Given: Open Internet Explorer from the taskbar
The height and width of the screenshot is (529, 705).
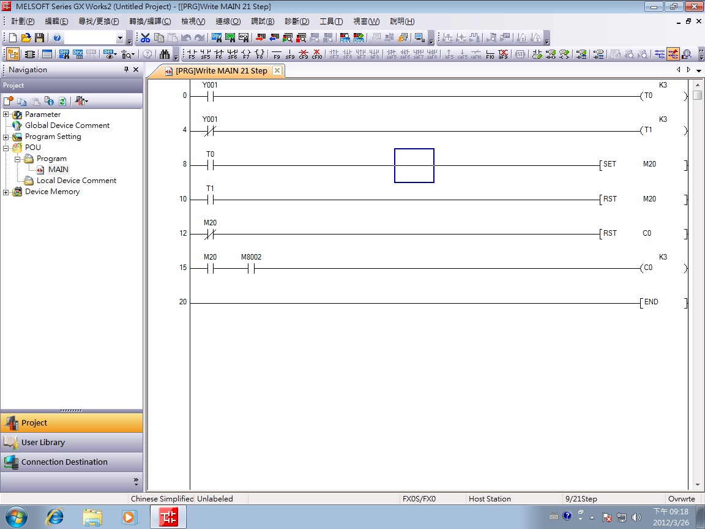Looking at the screenshot, I should pos(55,517).
